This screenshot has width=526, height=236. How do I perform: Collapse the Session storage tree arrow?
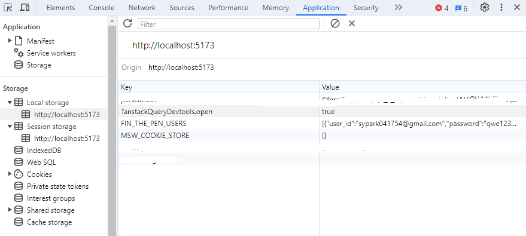point(10,127)
